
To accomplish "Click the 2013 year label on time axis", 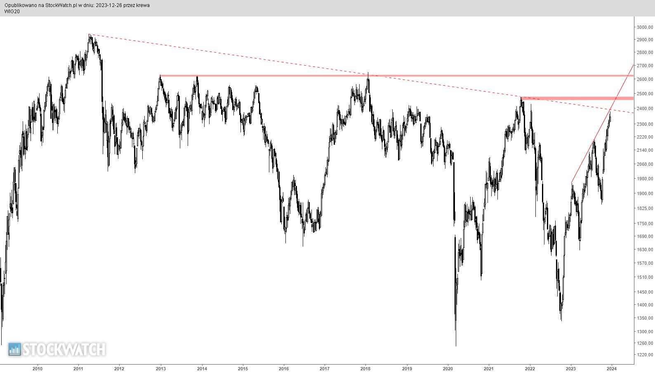I will pos(161,369).
